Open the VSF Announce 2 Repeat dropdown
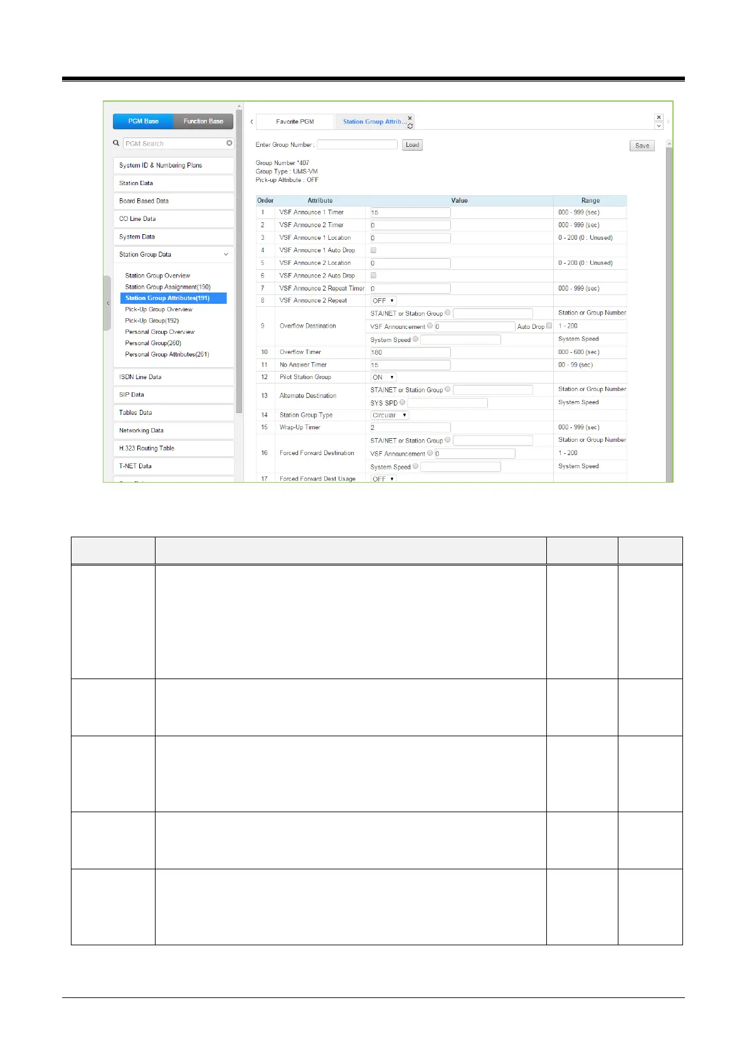The height and width of the screenshot is (1057, 747). click(x=383, y=301)
